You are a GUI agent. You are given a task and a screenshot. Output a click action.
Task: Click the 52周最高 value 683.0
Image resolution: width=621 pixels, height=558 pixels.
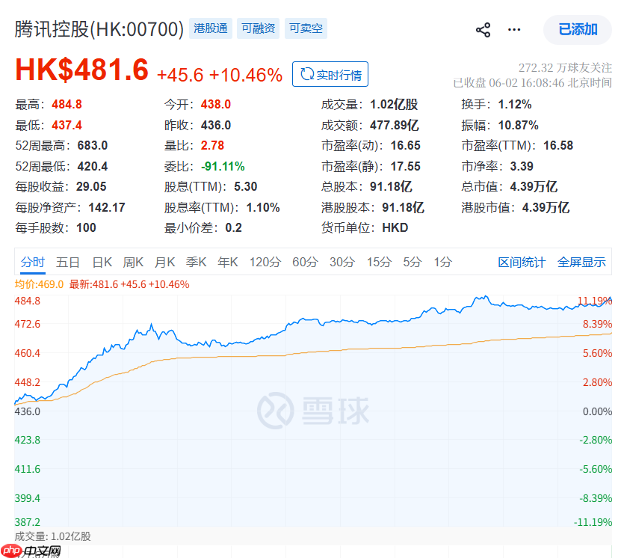92,145
